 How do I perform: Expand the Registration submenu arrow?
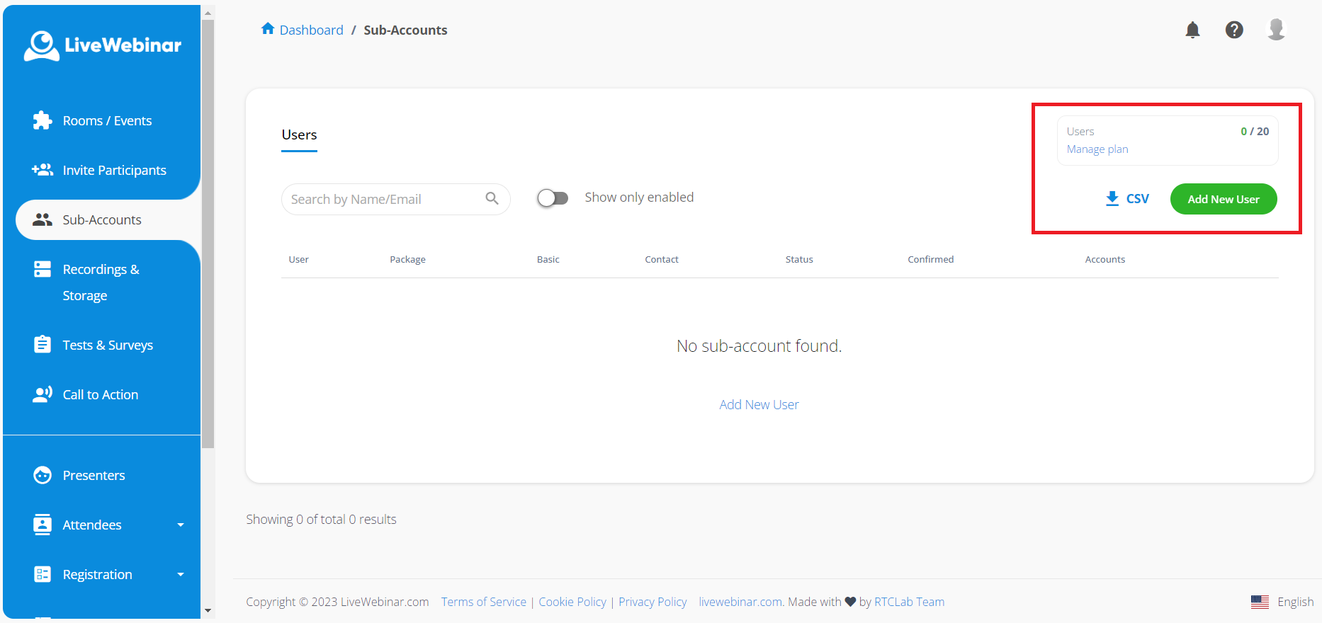[x=181, y=575]
